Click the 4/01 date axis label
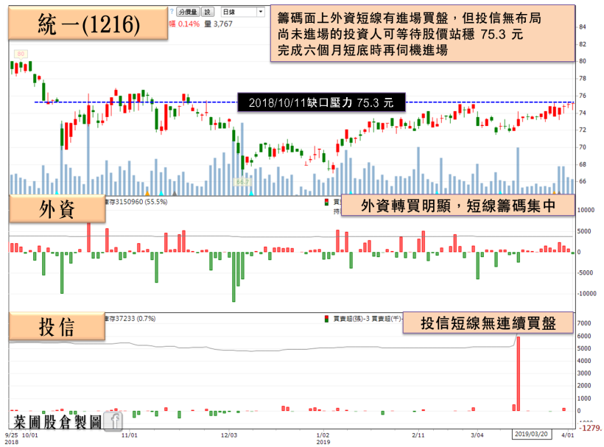Image resolution: width=604 pixels, height=447 pixels. pyautogui.click(x=568, y=435)
